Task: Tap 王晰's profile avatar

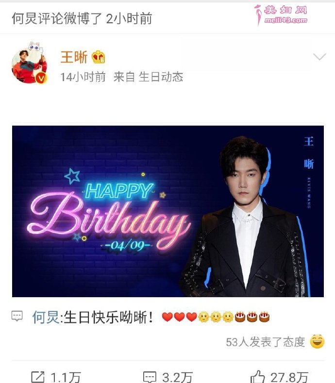Action: point(29,65)
